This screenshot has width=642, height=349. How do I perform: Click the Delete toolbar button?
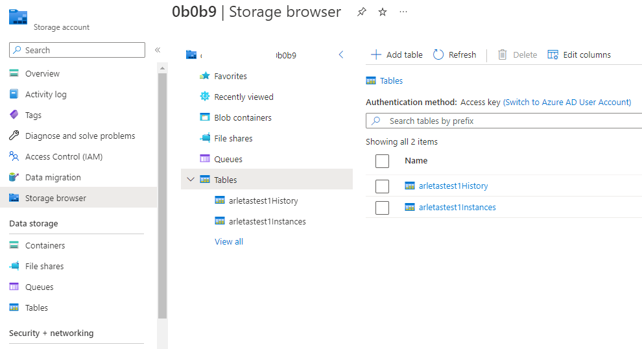(517, 54)
